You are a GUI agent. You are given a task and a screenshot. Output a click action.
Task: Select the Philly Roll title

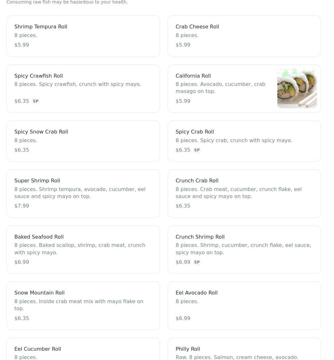(x=188, y=349)
